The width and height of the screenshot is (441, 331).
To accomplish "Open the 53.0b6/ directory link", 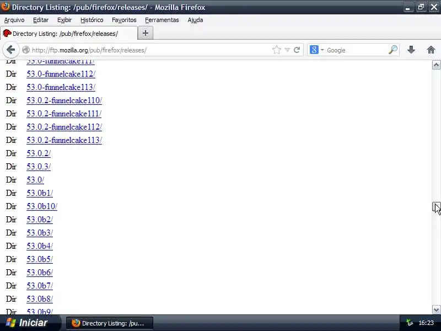I will click(x=40, y=272).
